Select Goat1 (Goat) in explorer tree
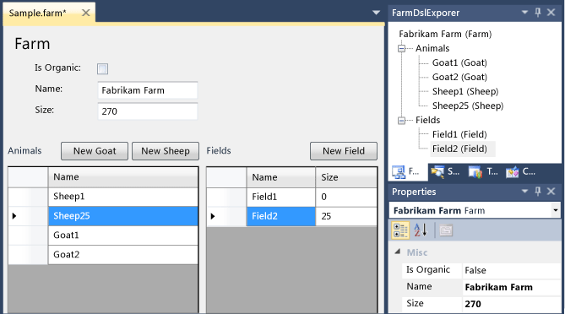The height and width of the screenshot is (314, 565). [x=459, y=62]
